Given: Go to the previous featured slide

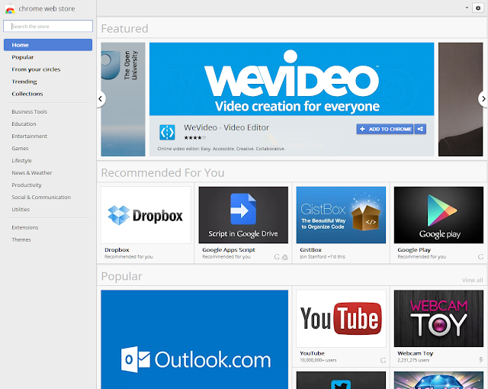Looking at the screenshot, I should [101, 99].
